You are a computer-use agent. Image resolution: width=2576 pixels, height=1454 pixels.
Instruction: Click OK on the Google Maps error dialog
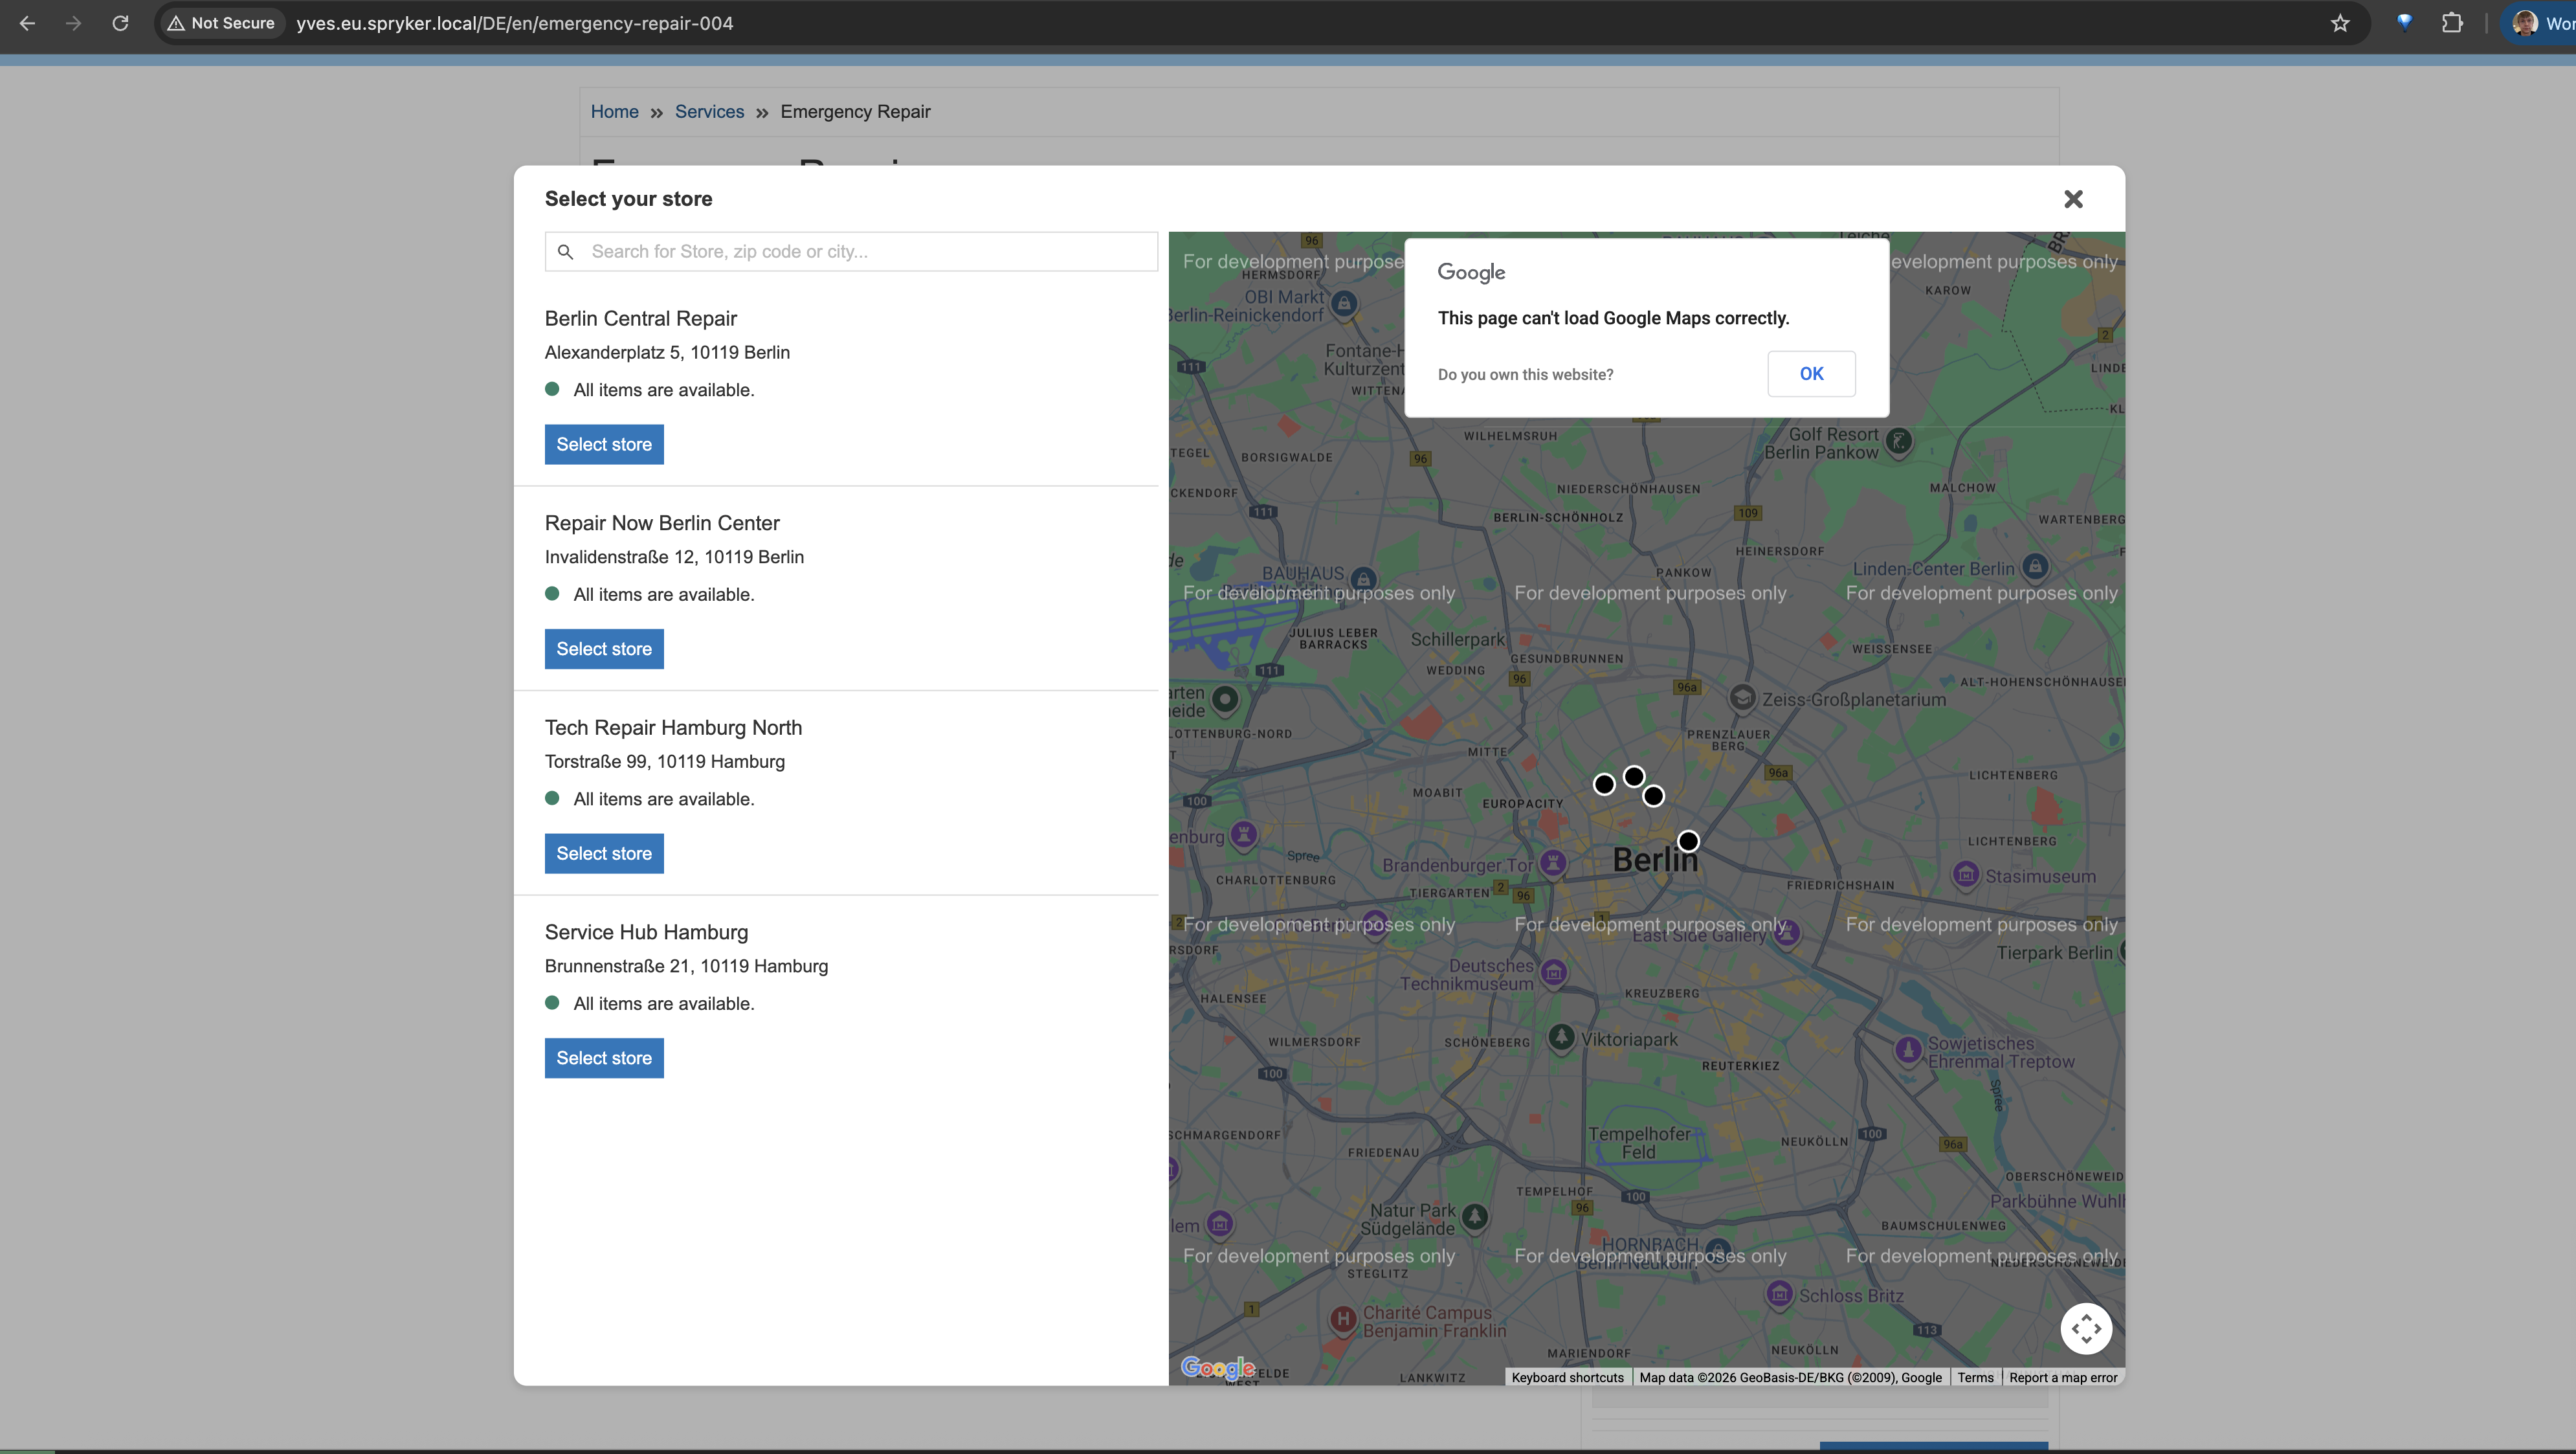click(1811, 373)
